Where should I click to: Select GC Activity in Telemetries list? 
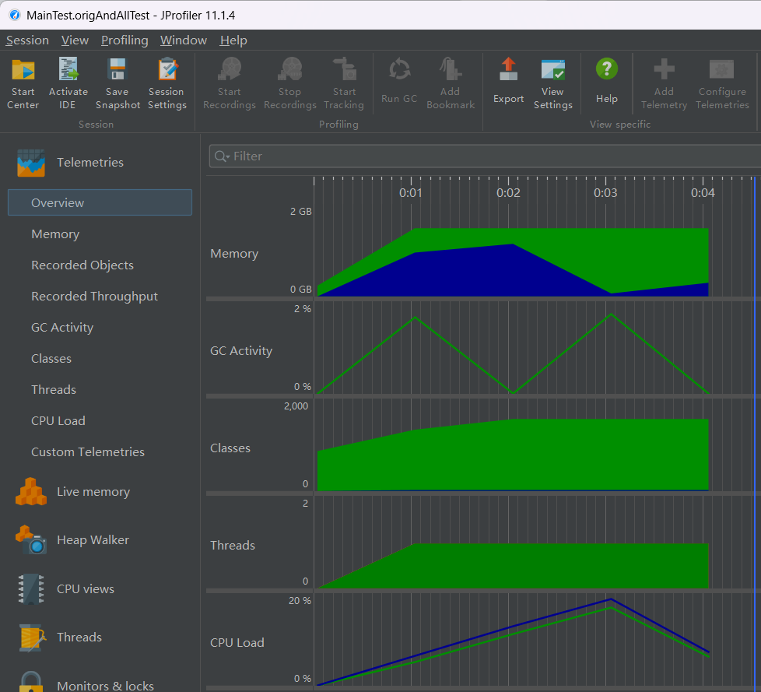coord(62,328)
